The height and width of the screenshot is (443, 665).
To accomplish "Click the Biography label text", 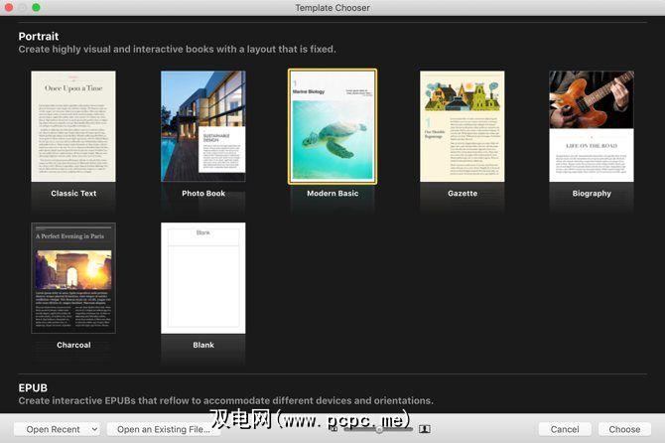I will pyautogui.click(x=592, y=194).
